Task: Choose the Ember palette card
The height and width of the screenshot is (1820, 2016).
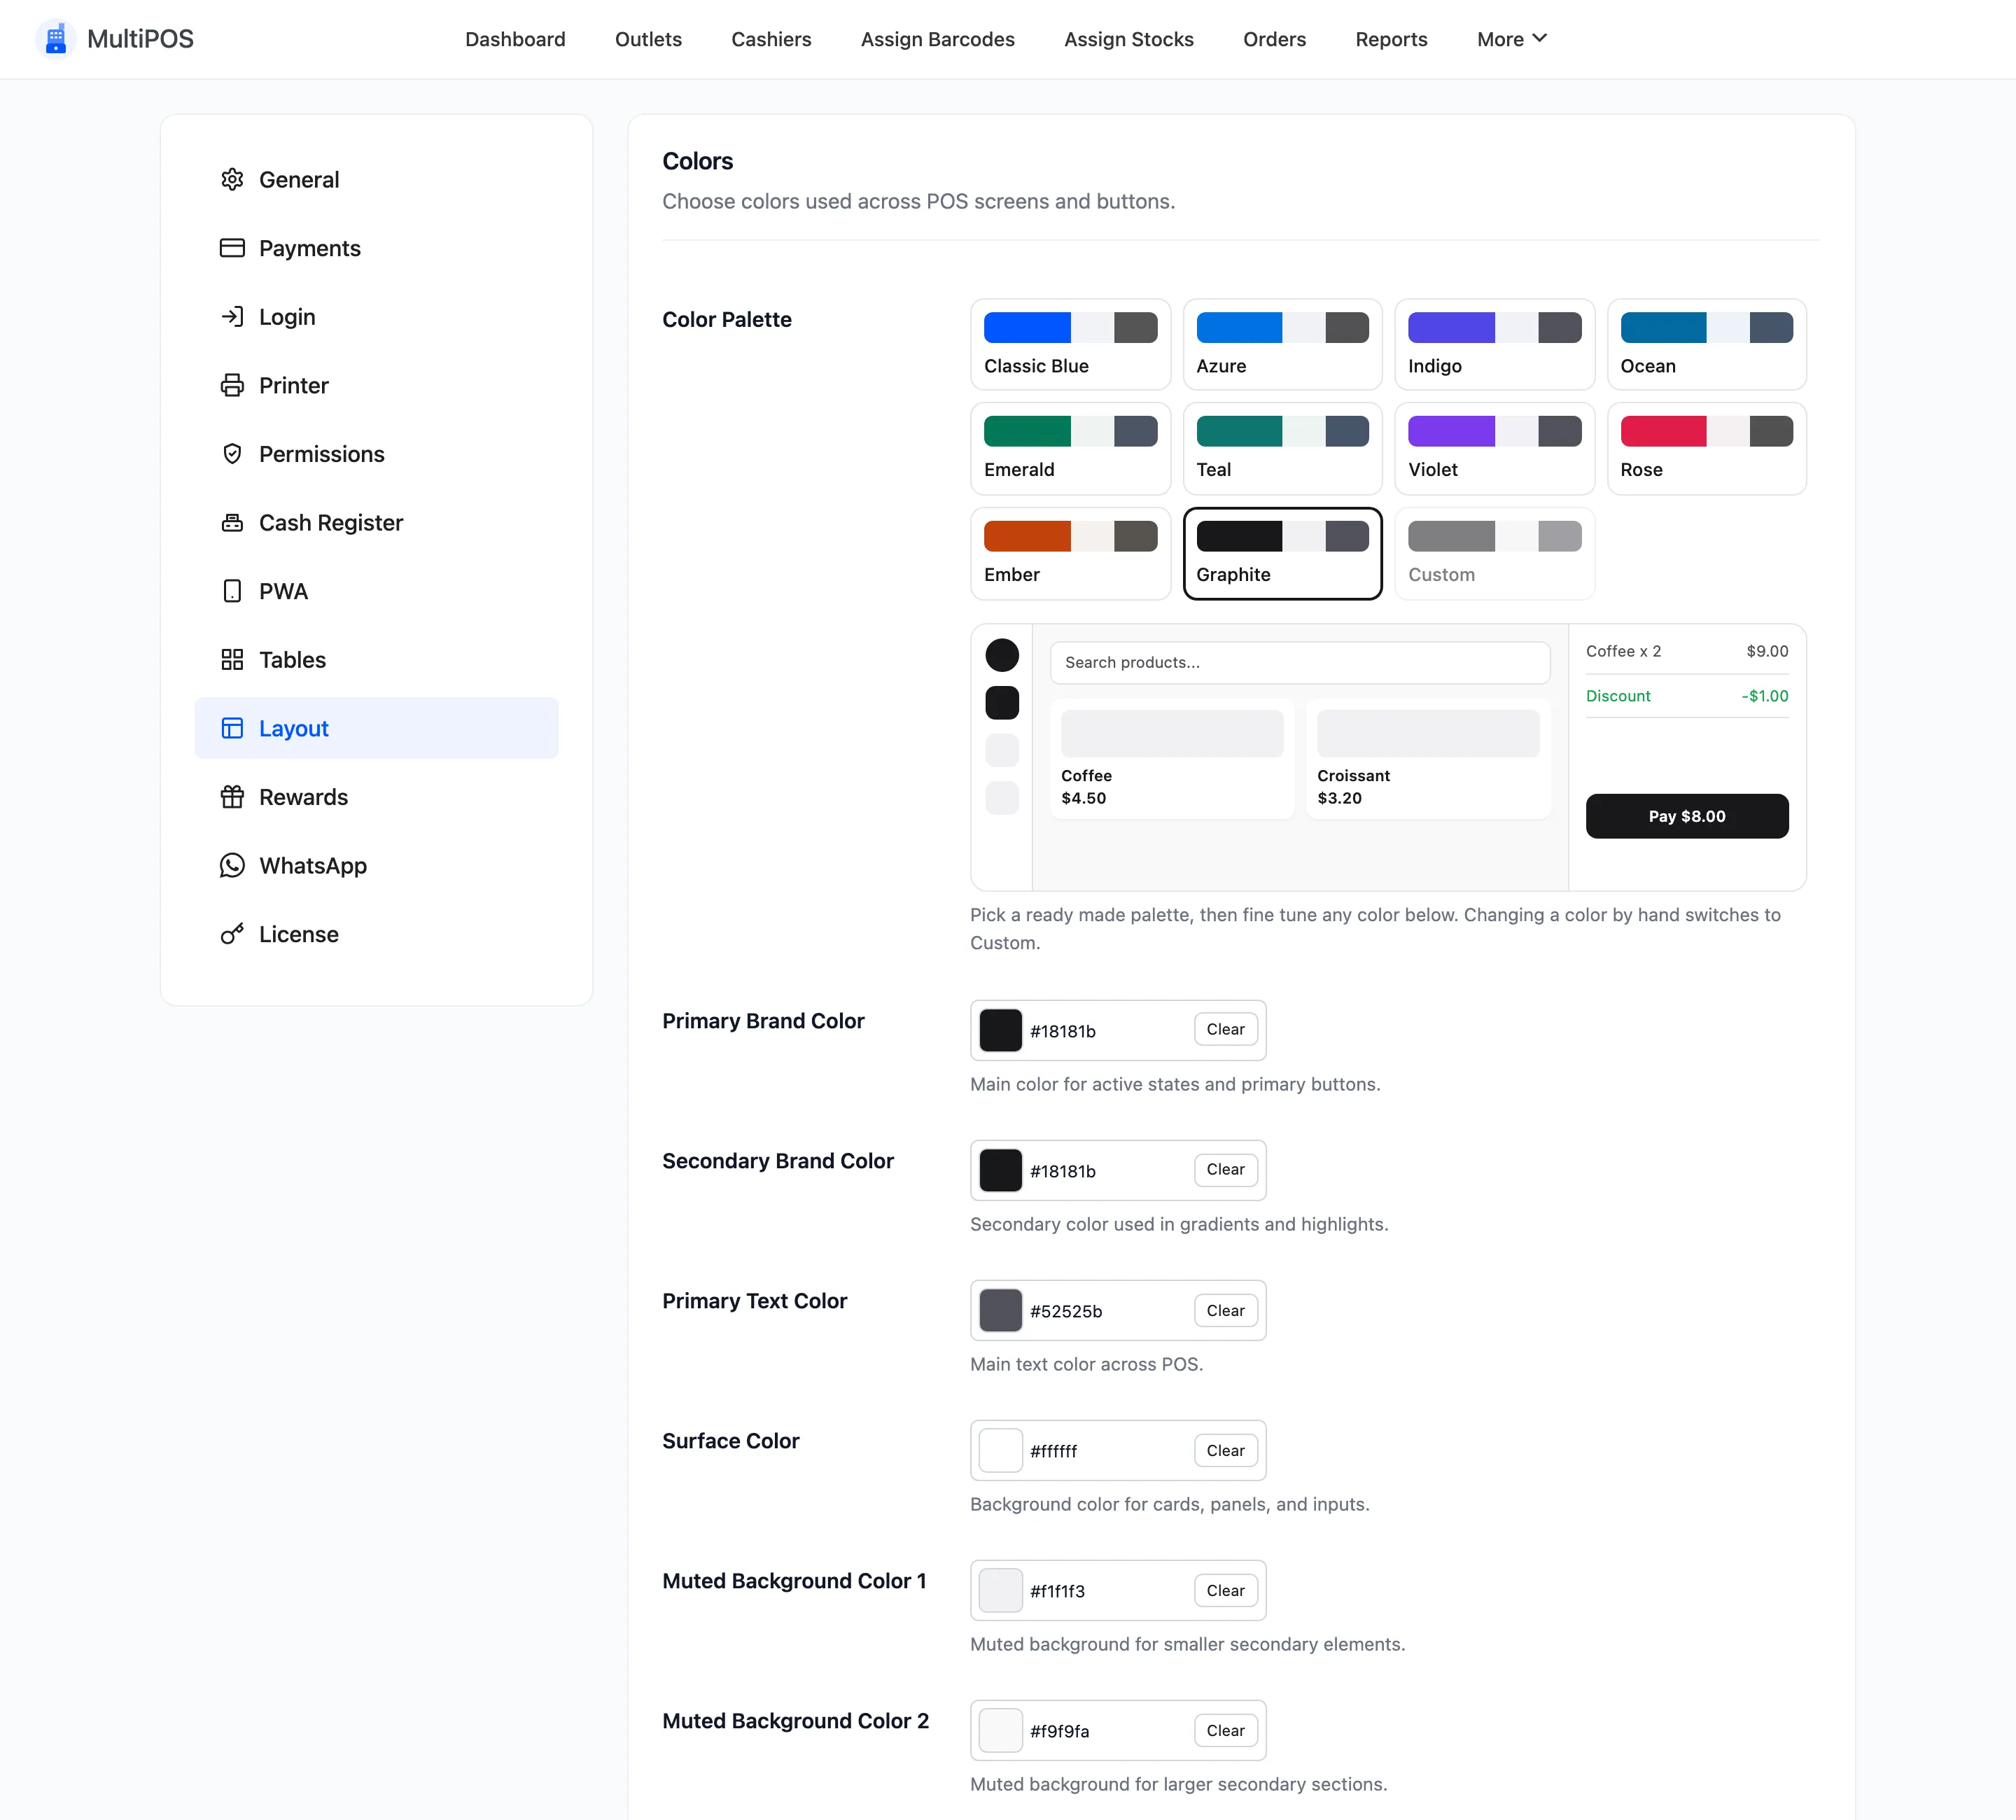Action: pos(1070,553)
